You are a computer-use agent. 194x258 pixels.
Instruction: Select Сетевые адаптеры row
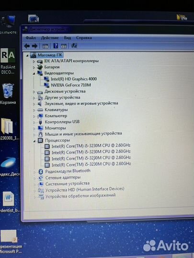click(x=63, y=178)
